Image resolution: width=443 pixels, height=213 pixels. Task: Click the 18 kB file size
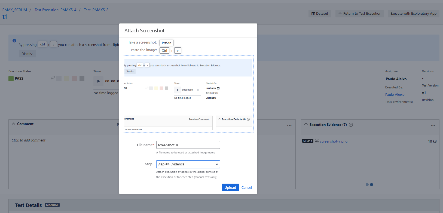(432, 141)
